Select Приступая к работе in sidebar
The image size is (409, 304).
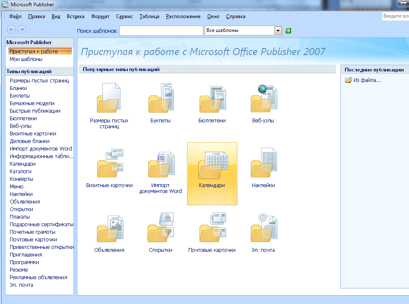pos(40,51)
